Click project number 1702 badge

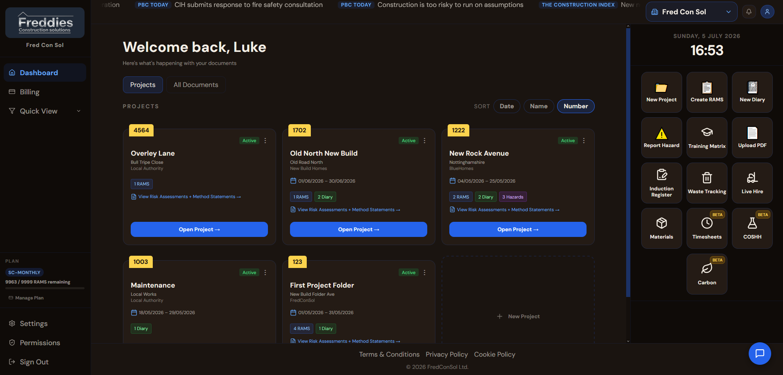(299, 130)
